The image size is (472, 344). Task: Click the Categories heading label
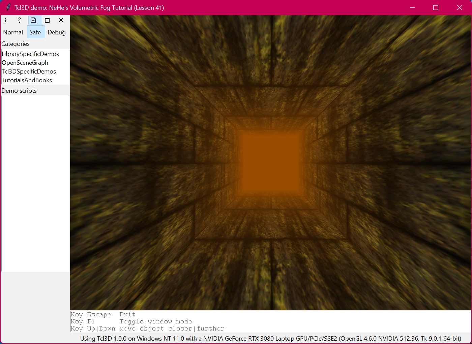coord(16,44)
